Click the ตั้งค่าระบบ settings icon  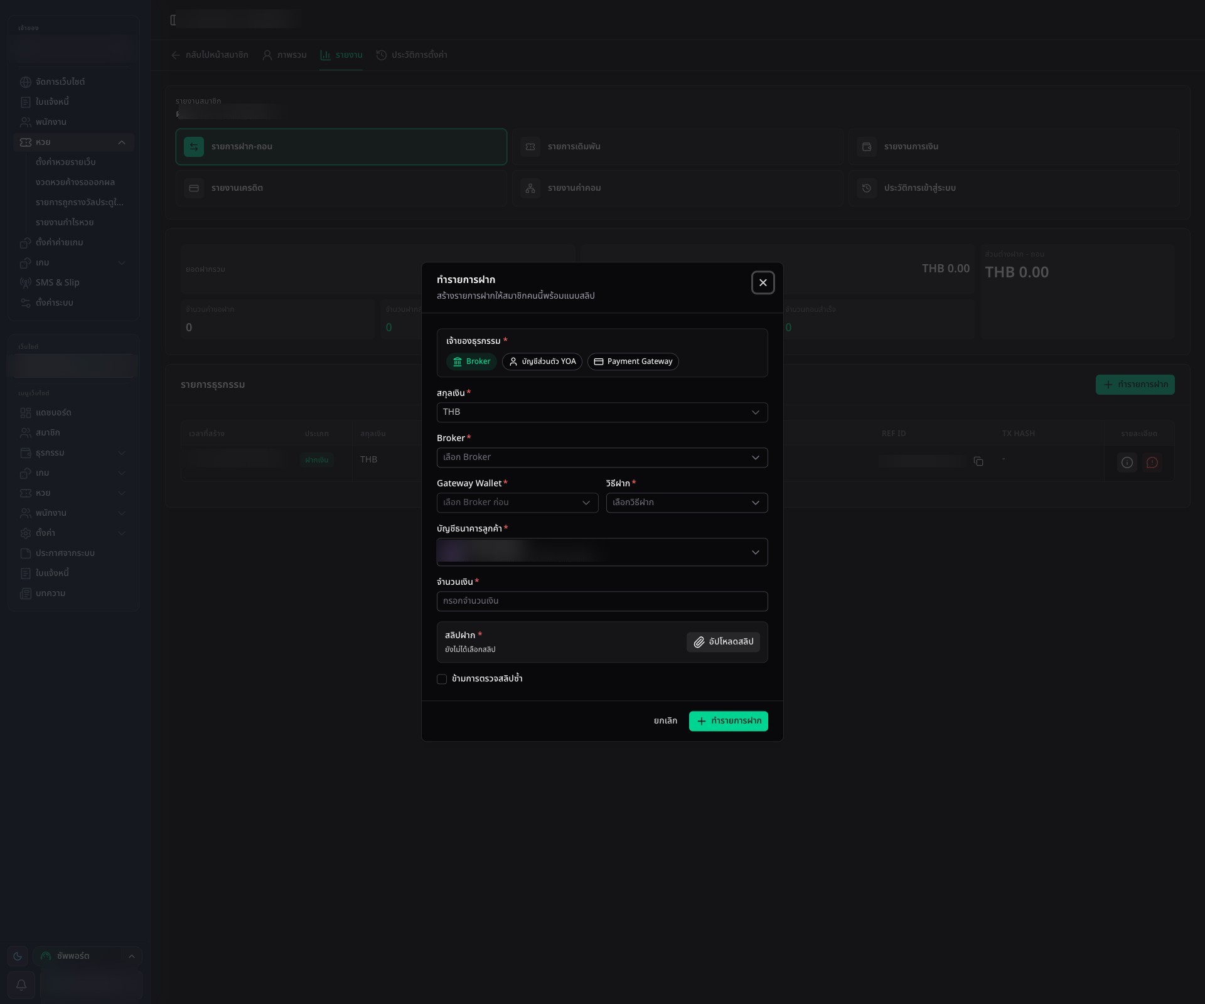coord(26,303)
